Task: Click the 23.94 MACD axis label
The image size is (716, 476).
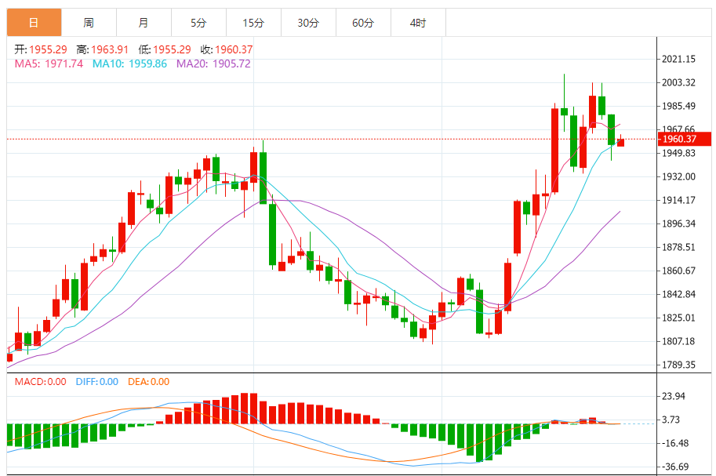Action: point(674,396)
